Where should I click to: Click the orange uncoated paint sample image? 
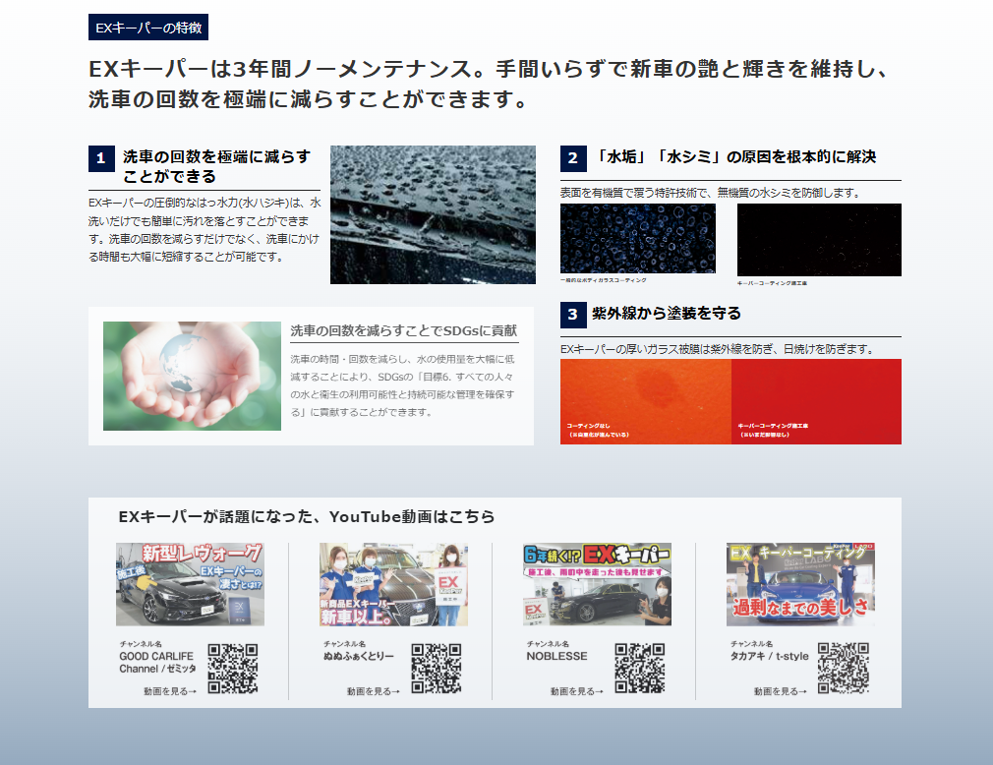[645, 401]
